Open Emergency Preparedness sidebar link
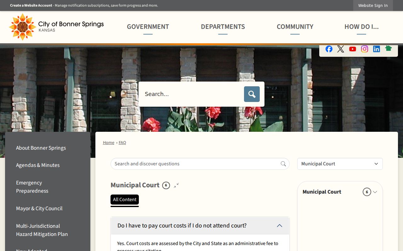 [x=32, y=187]
